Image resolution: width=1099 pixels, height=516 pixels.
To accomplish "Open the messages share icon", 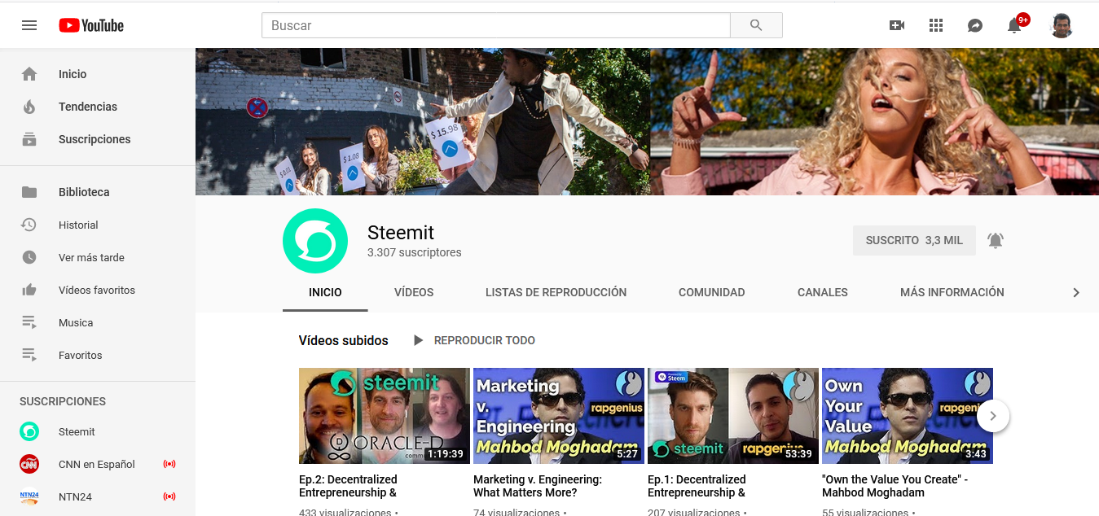I will pyautogui.click(x=975, y=25).
